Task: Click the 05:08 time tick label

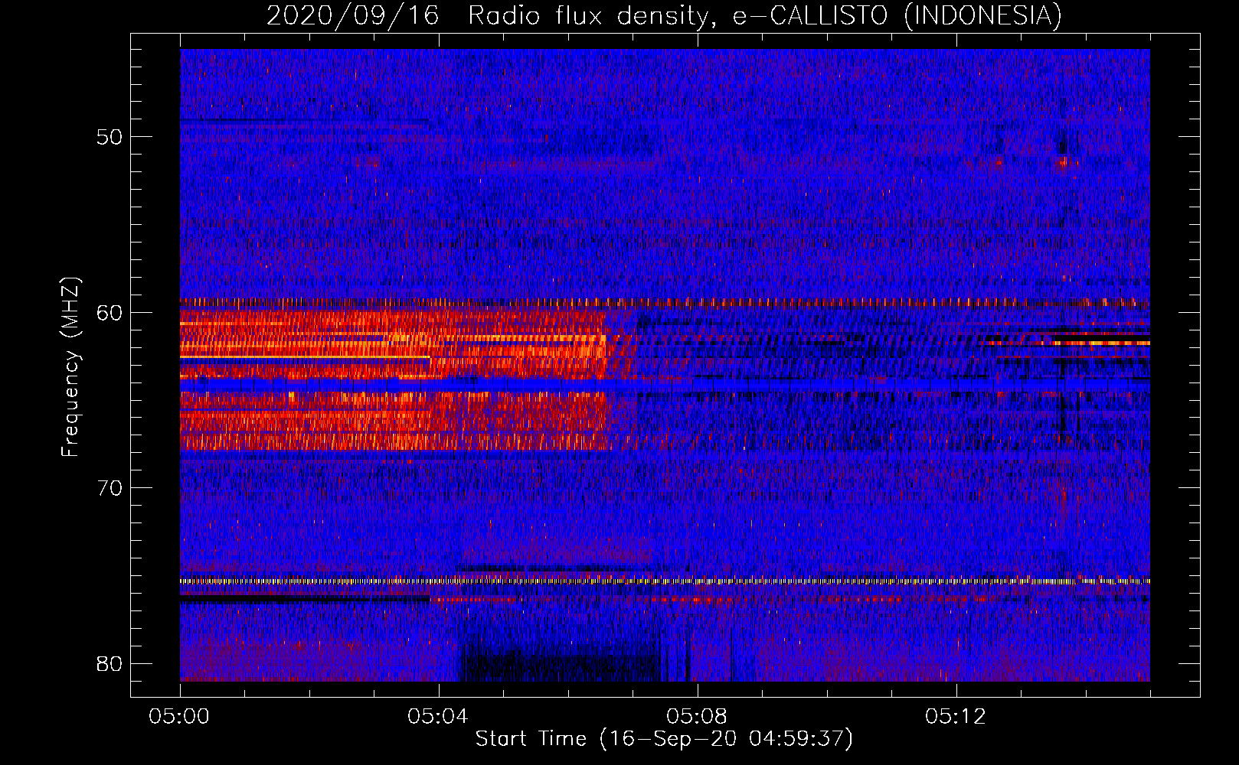Action: coord(698,717)
